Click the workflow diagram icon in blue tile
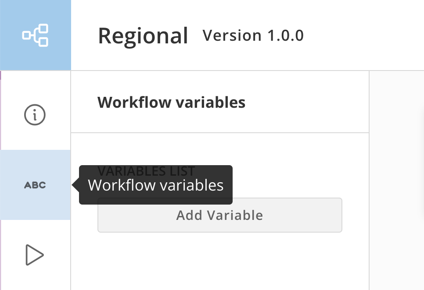This screenshot has height=290, width=424. 35,35
